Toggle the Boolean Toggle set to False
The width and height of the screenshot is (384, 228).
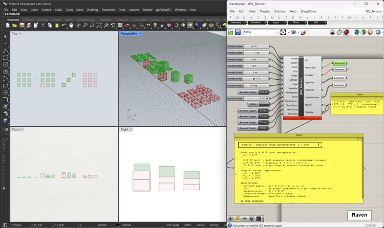click(263, 93)
